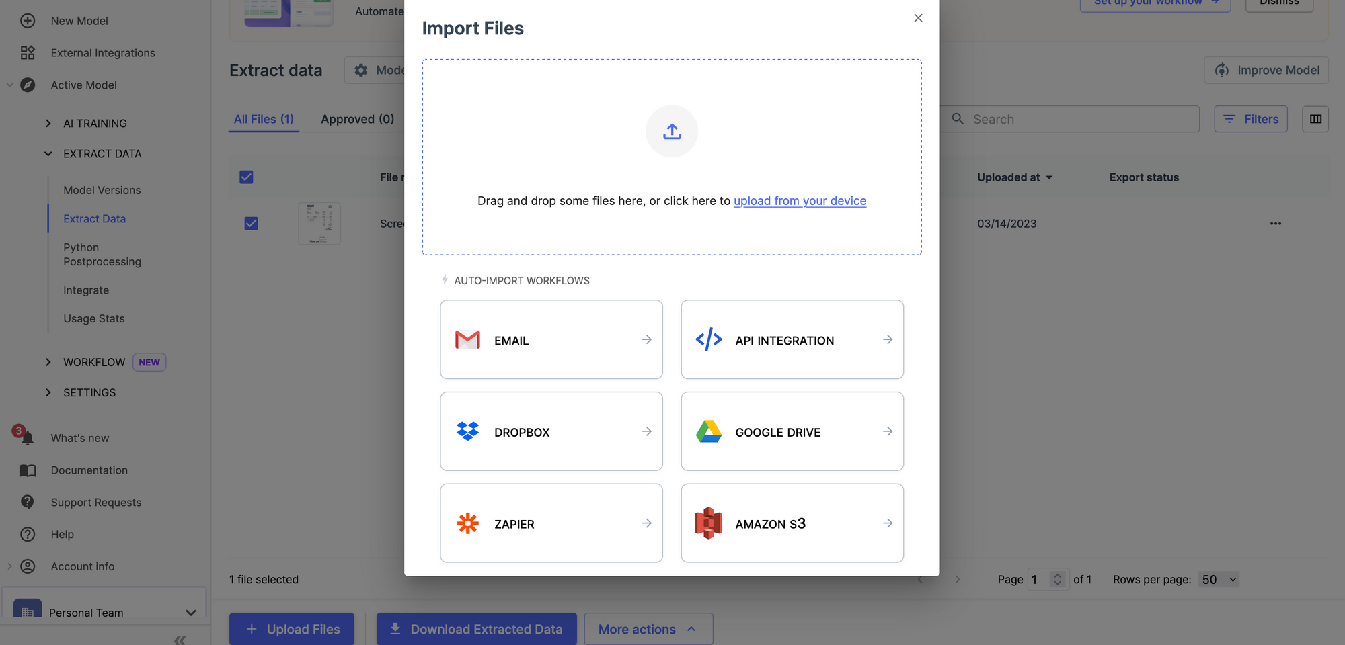Click the Gmail icon on Email card
The image size is (1345, 645).
tap(467, 340)
